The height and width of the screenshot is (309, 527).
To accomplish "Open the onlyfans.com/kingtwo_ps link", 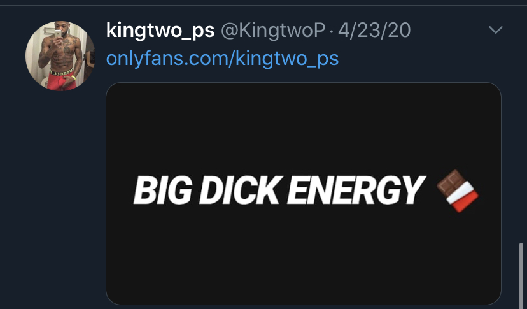I will click(222, 58).
